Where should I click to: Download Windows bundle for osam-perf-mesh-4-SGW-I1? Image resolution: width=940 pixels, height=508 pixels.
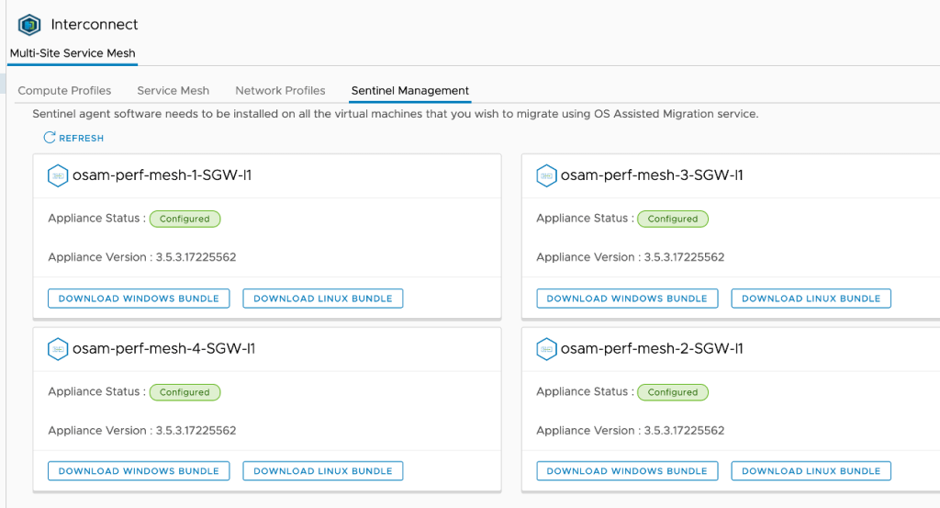[x=139, y=471]
